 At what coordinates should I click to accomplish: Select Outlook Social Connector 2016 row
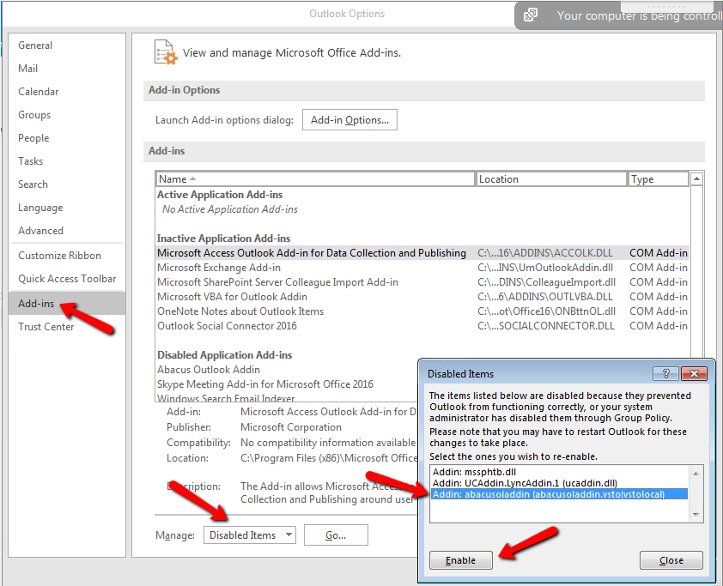(x=422, y=326)
